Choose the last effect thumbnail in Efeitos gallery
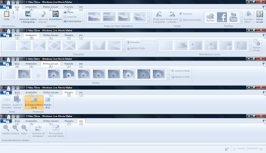 coord(159,74)
